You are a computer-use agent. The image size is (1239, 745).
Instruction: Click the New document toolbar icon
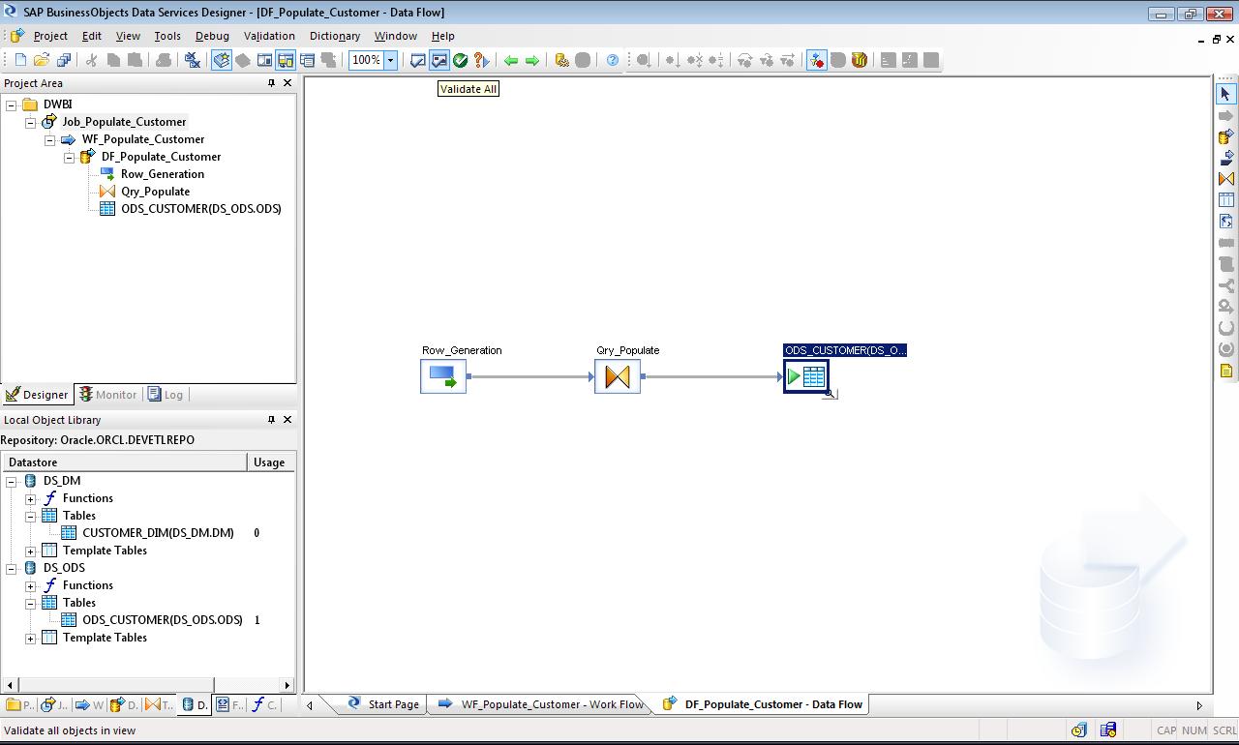pyautogui.click(x=20, y=60)
